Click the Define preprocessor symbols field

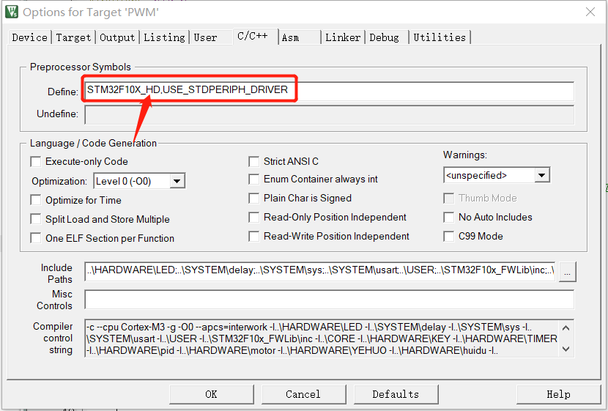(x=329, y=92)
